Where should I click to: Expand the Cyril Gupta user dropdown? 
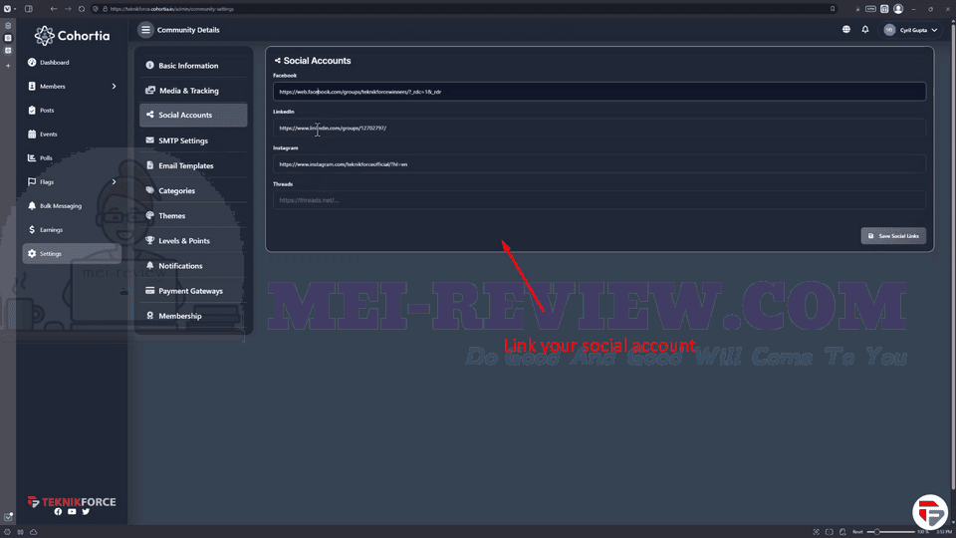coord(910,30)
